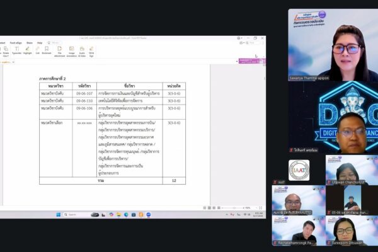Open the Help menu
The height and width of the screenshot is (252, 378).
click(40, 43)
